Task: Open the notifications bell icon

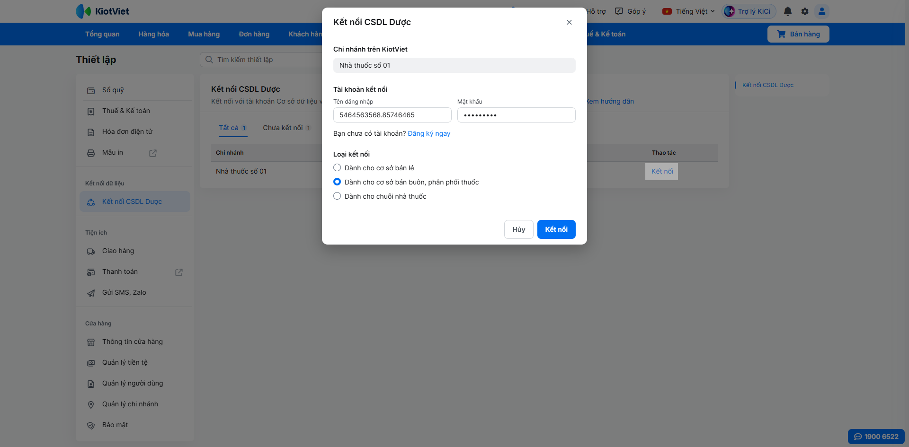Action: coord(788,11)
